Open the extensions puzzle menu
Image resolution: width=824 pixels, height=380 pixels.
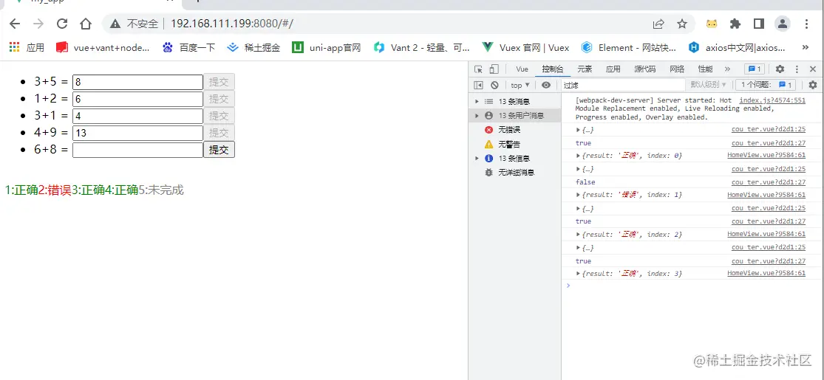tap(736, 24)
